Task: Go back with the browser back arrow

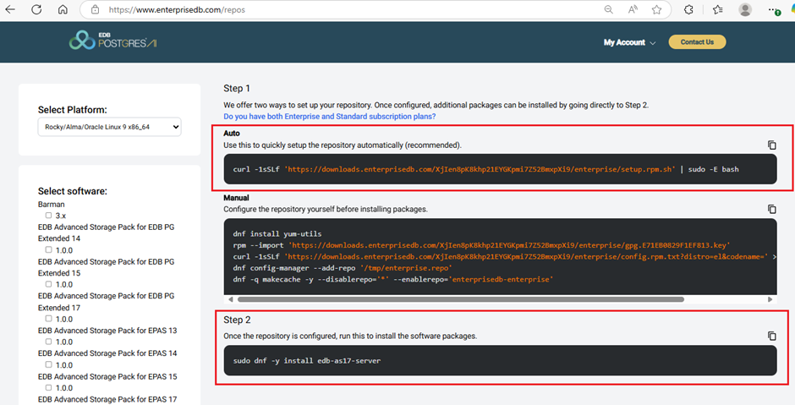Action: coord(10,9)
